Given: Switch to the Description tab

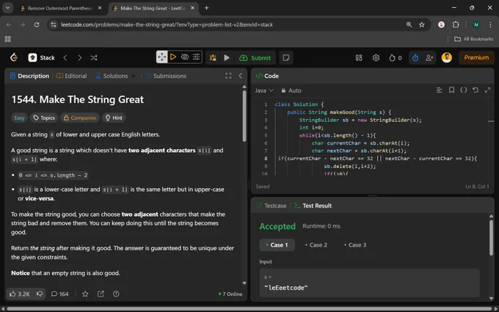Looking at the screenshot, I should coord(29,76).
